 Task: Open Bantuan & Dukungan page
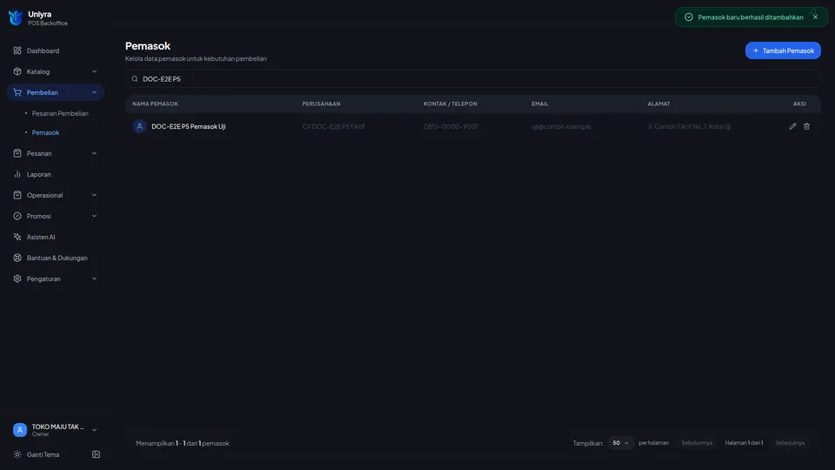tap(56, 258)
